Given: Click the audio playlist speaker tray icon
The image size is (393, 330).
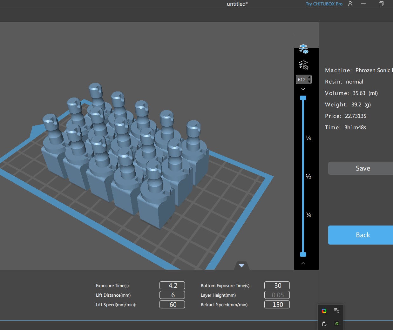Looking at the screenshot, I should click(x=337, y=311).
